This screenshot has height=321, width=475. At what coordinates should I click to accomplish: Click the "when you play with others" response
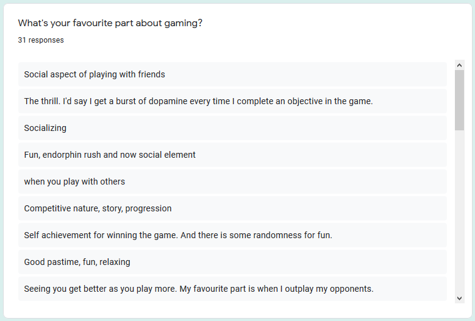(74, 182)
